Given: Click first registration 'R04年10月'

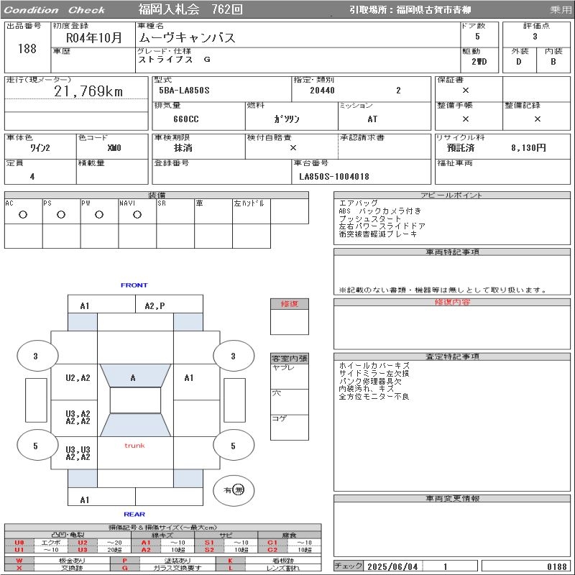Looking at the screenshot, I should [93, 38].
